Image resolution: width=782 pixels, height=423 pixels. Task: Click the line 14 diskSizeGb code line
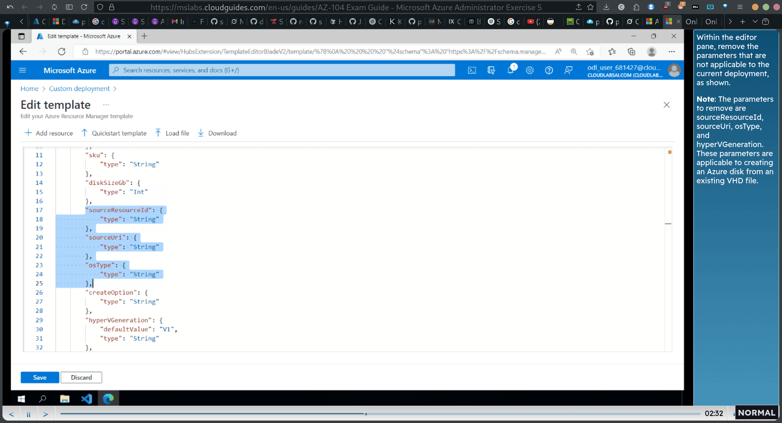(113, 182)
